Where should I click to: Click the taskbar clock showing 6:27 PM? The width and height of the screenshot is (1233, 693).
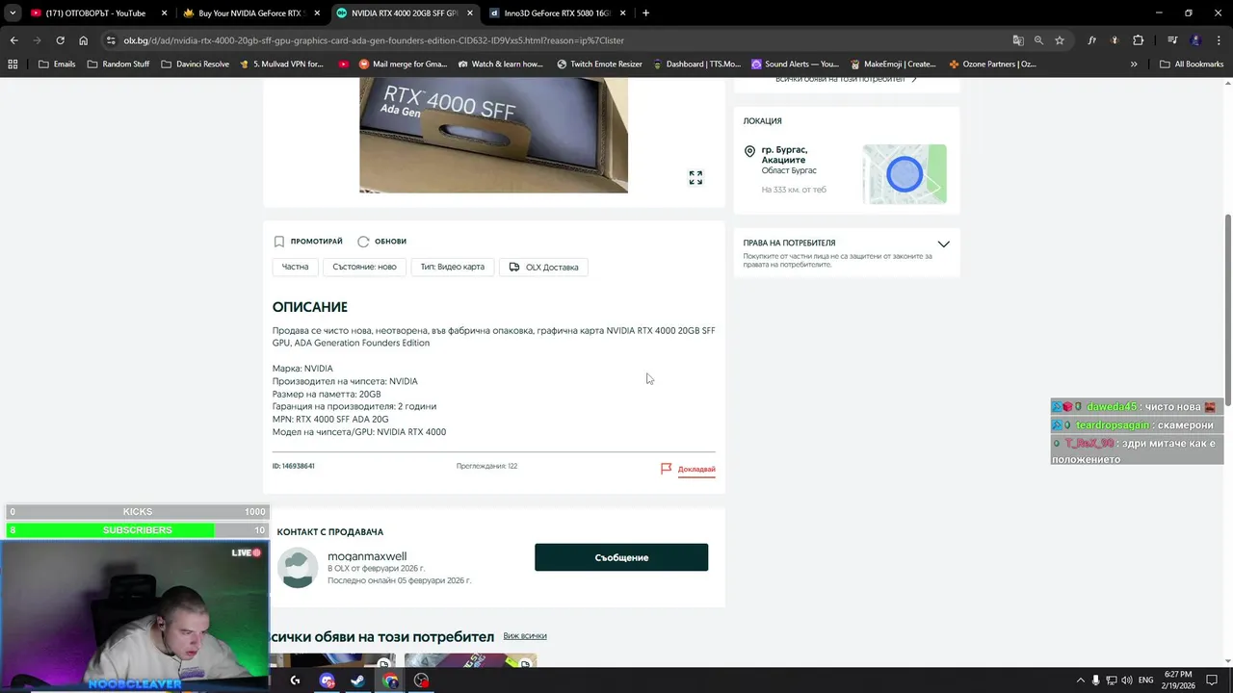1178,680
